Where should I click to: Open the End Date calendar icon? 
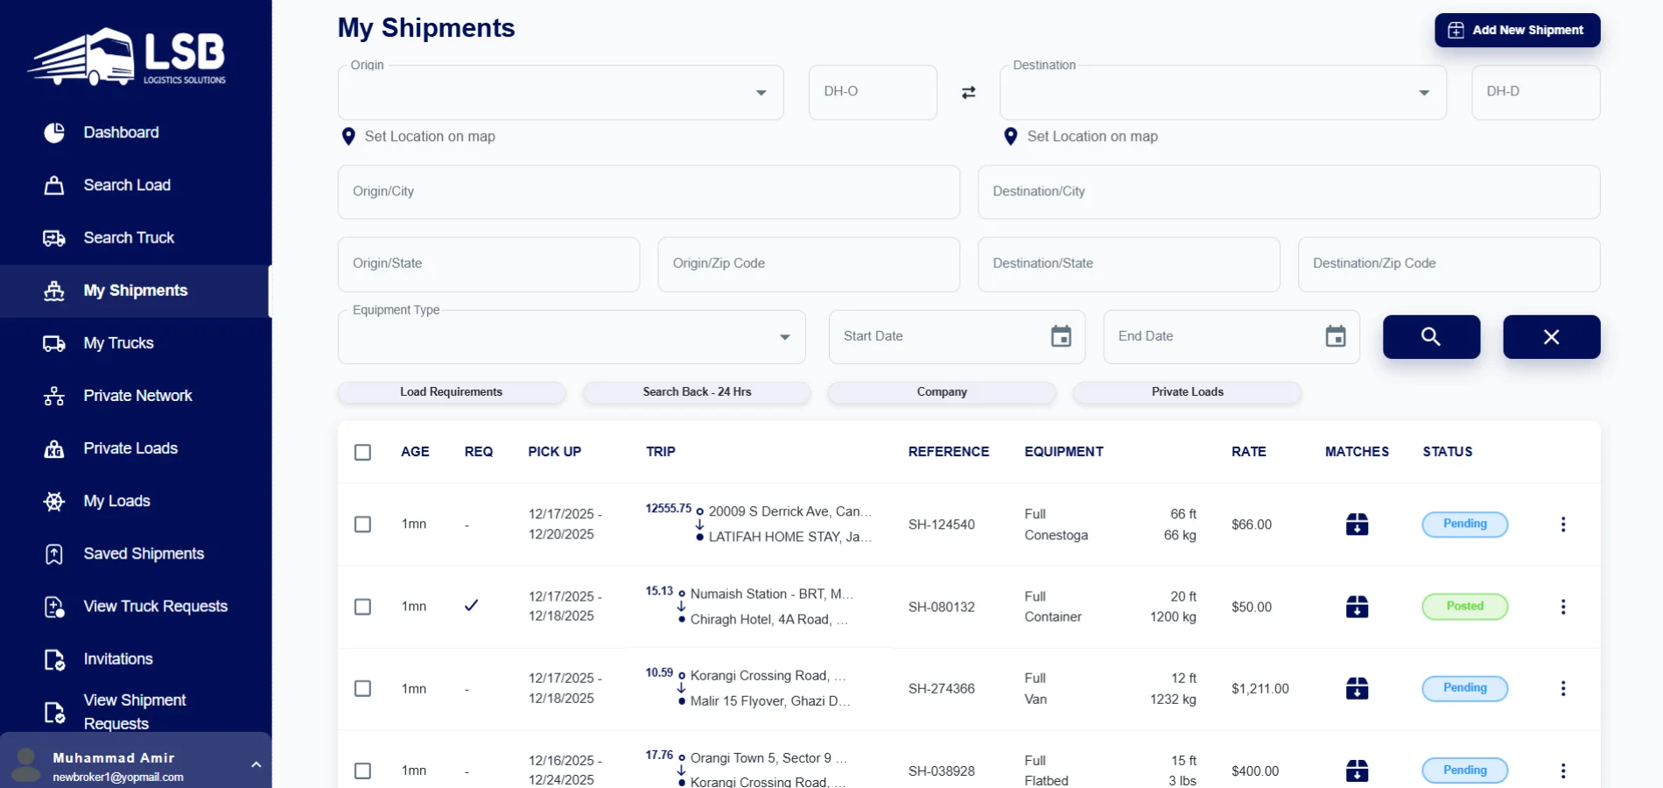[x=1335, y=336]
